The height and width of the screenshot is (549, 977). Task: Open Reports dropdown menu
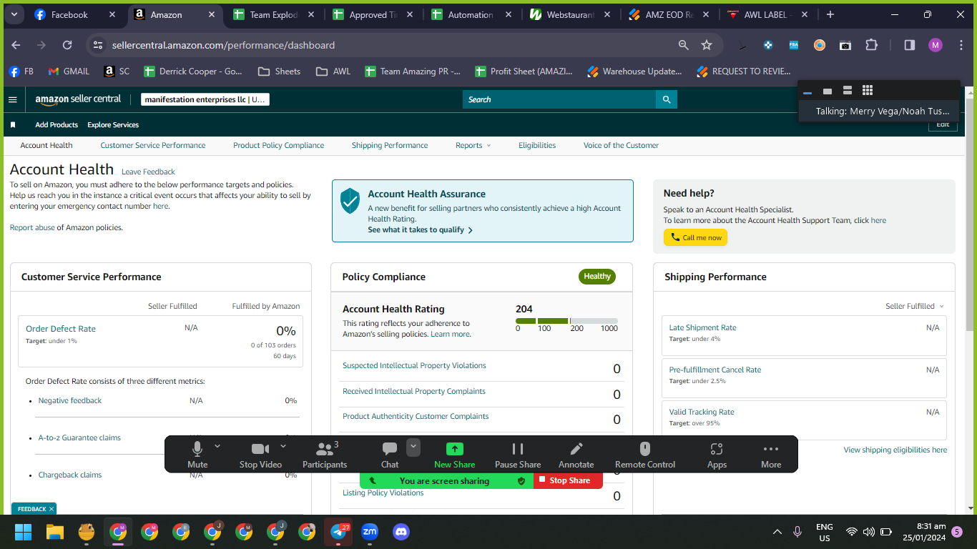(473, 145)
